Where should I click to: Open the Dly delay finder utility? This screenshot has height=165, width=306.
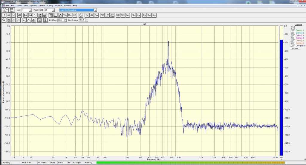pos(144,15)
